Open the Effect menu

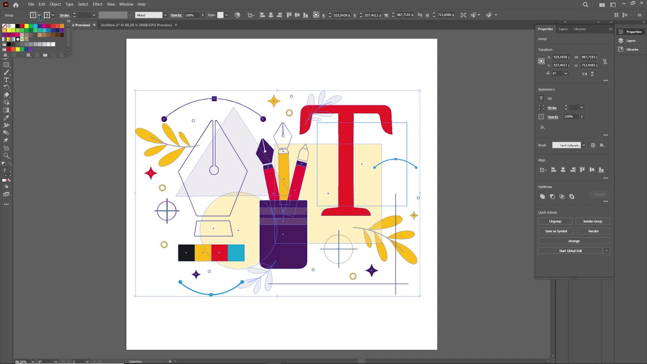click(x=97, y=4)
